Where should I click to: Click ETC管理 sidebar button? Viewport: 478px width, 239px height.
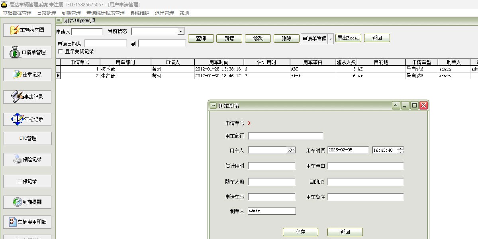tap(27, 138)
